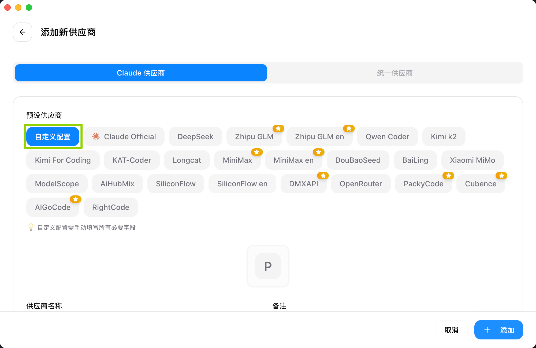Click the lightbulb hint icon
Image resolution: width=536 pixels, height=348 pixels.
coord(31,227)
